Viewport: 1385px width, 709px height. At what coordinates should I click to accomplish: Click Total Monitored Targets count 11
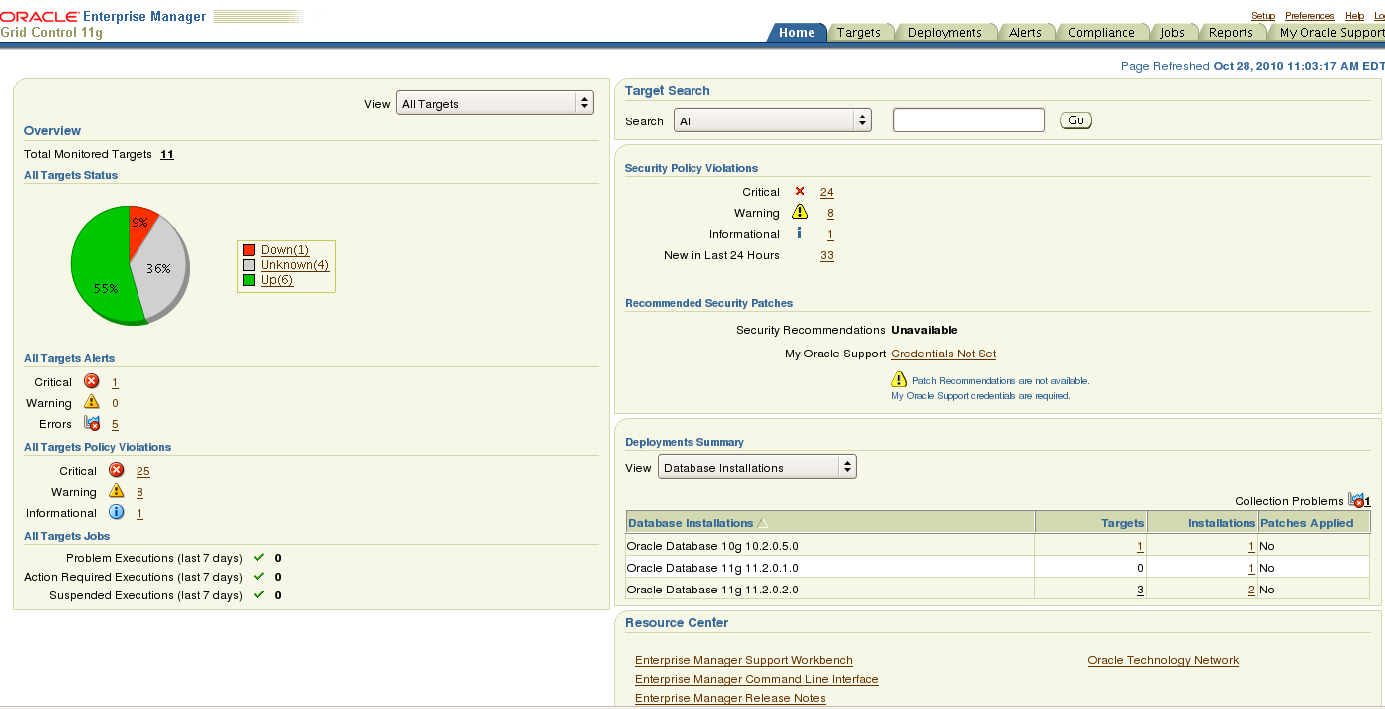pyautogui.click(x=167, y=154)
